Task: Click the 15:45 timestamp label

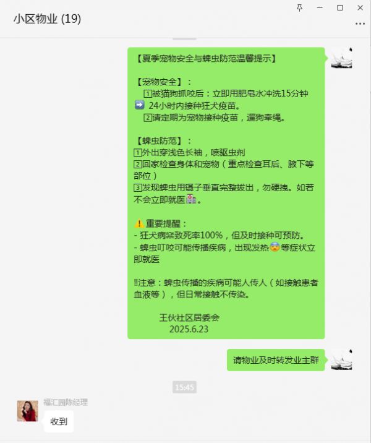Action: (184, 387)
